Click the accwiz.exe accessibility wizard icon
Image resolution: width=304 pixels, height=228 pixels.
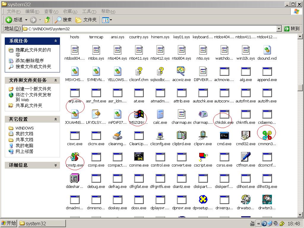pyautogui.click(x=181, y=71)
